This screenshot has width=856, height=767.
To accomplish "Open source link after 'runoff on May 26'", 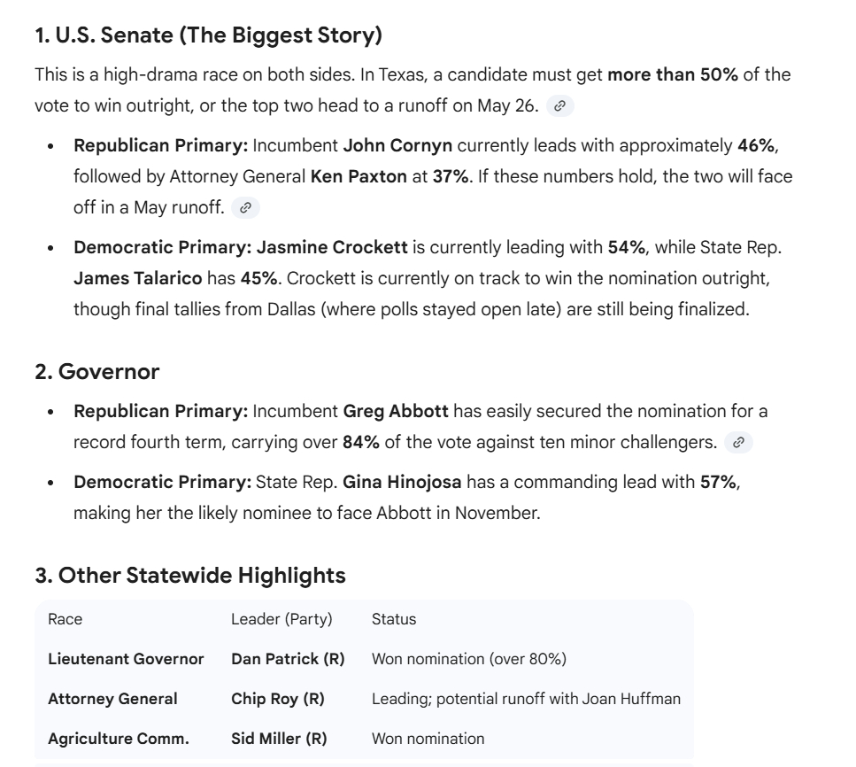I will (x=559, y=106).
